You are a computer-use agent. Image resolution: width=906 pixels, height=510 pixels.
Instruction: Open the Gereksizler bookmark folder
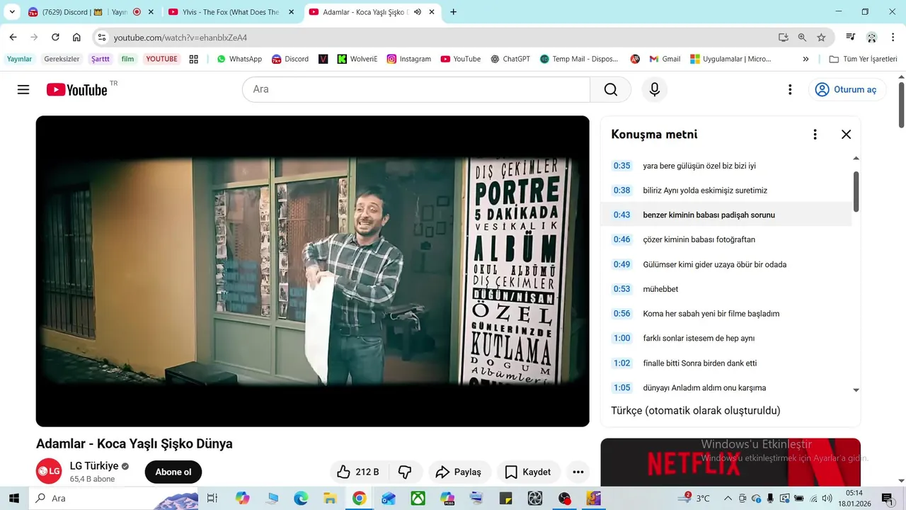62,59
